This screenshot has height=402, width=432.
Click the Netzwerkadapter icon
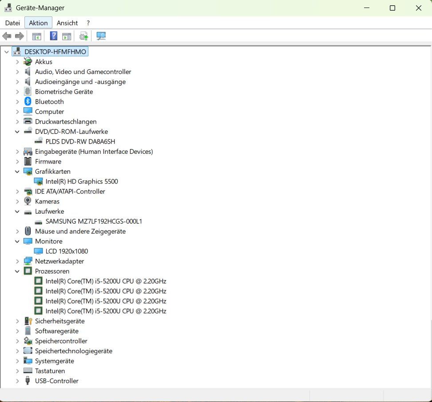28,261
